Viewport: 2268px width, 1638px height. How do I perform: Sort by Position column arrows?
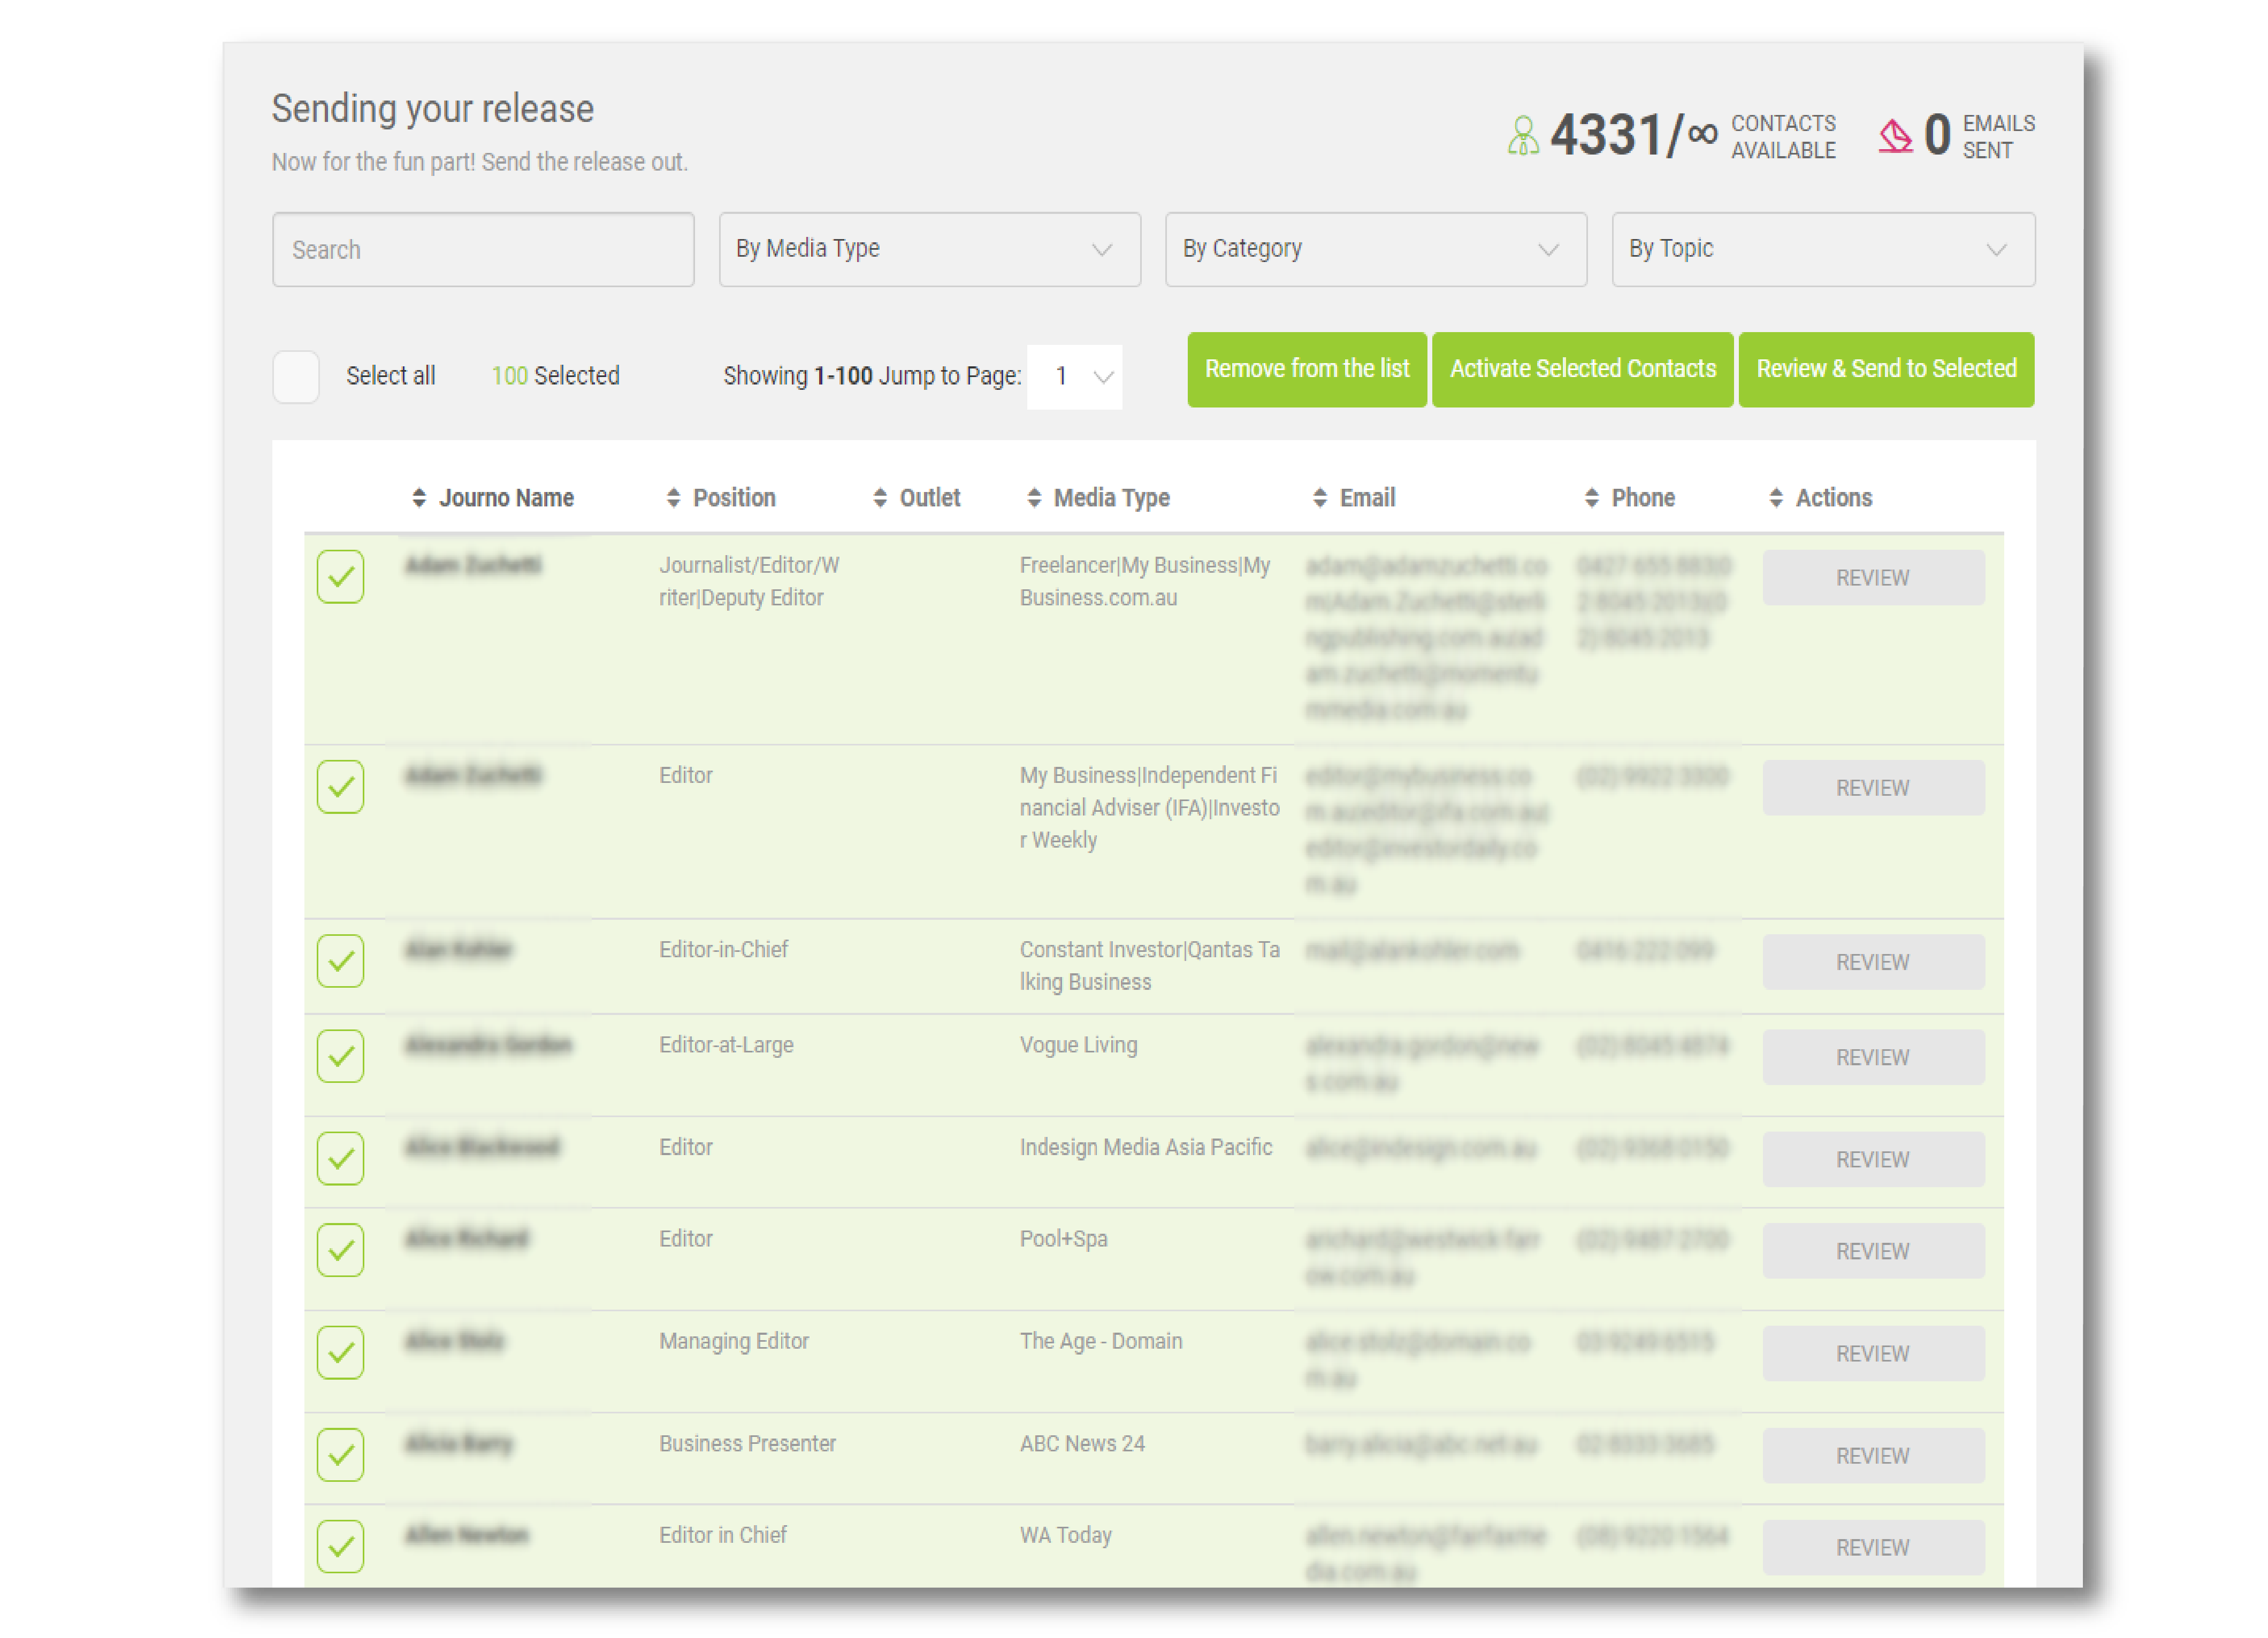tap(673, 498)
